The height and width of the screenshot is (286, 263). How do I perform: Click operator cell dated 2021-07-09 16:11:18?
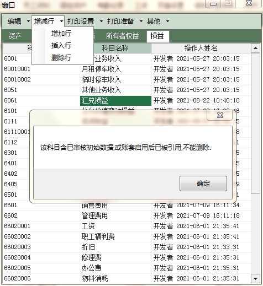[x=201, y=215]
